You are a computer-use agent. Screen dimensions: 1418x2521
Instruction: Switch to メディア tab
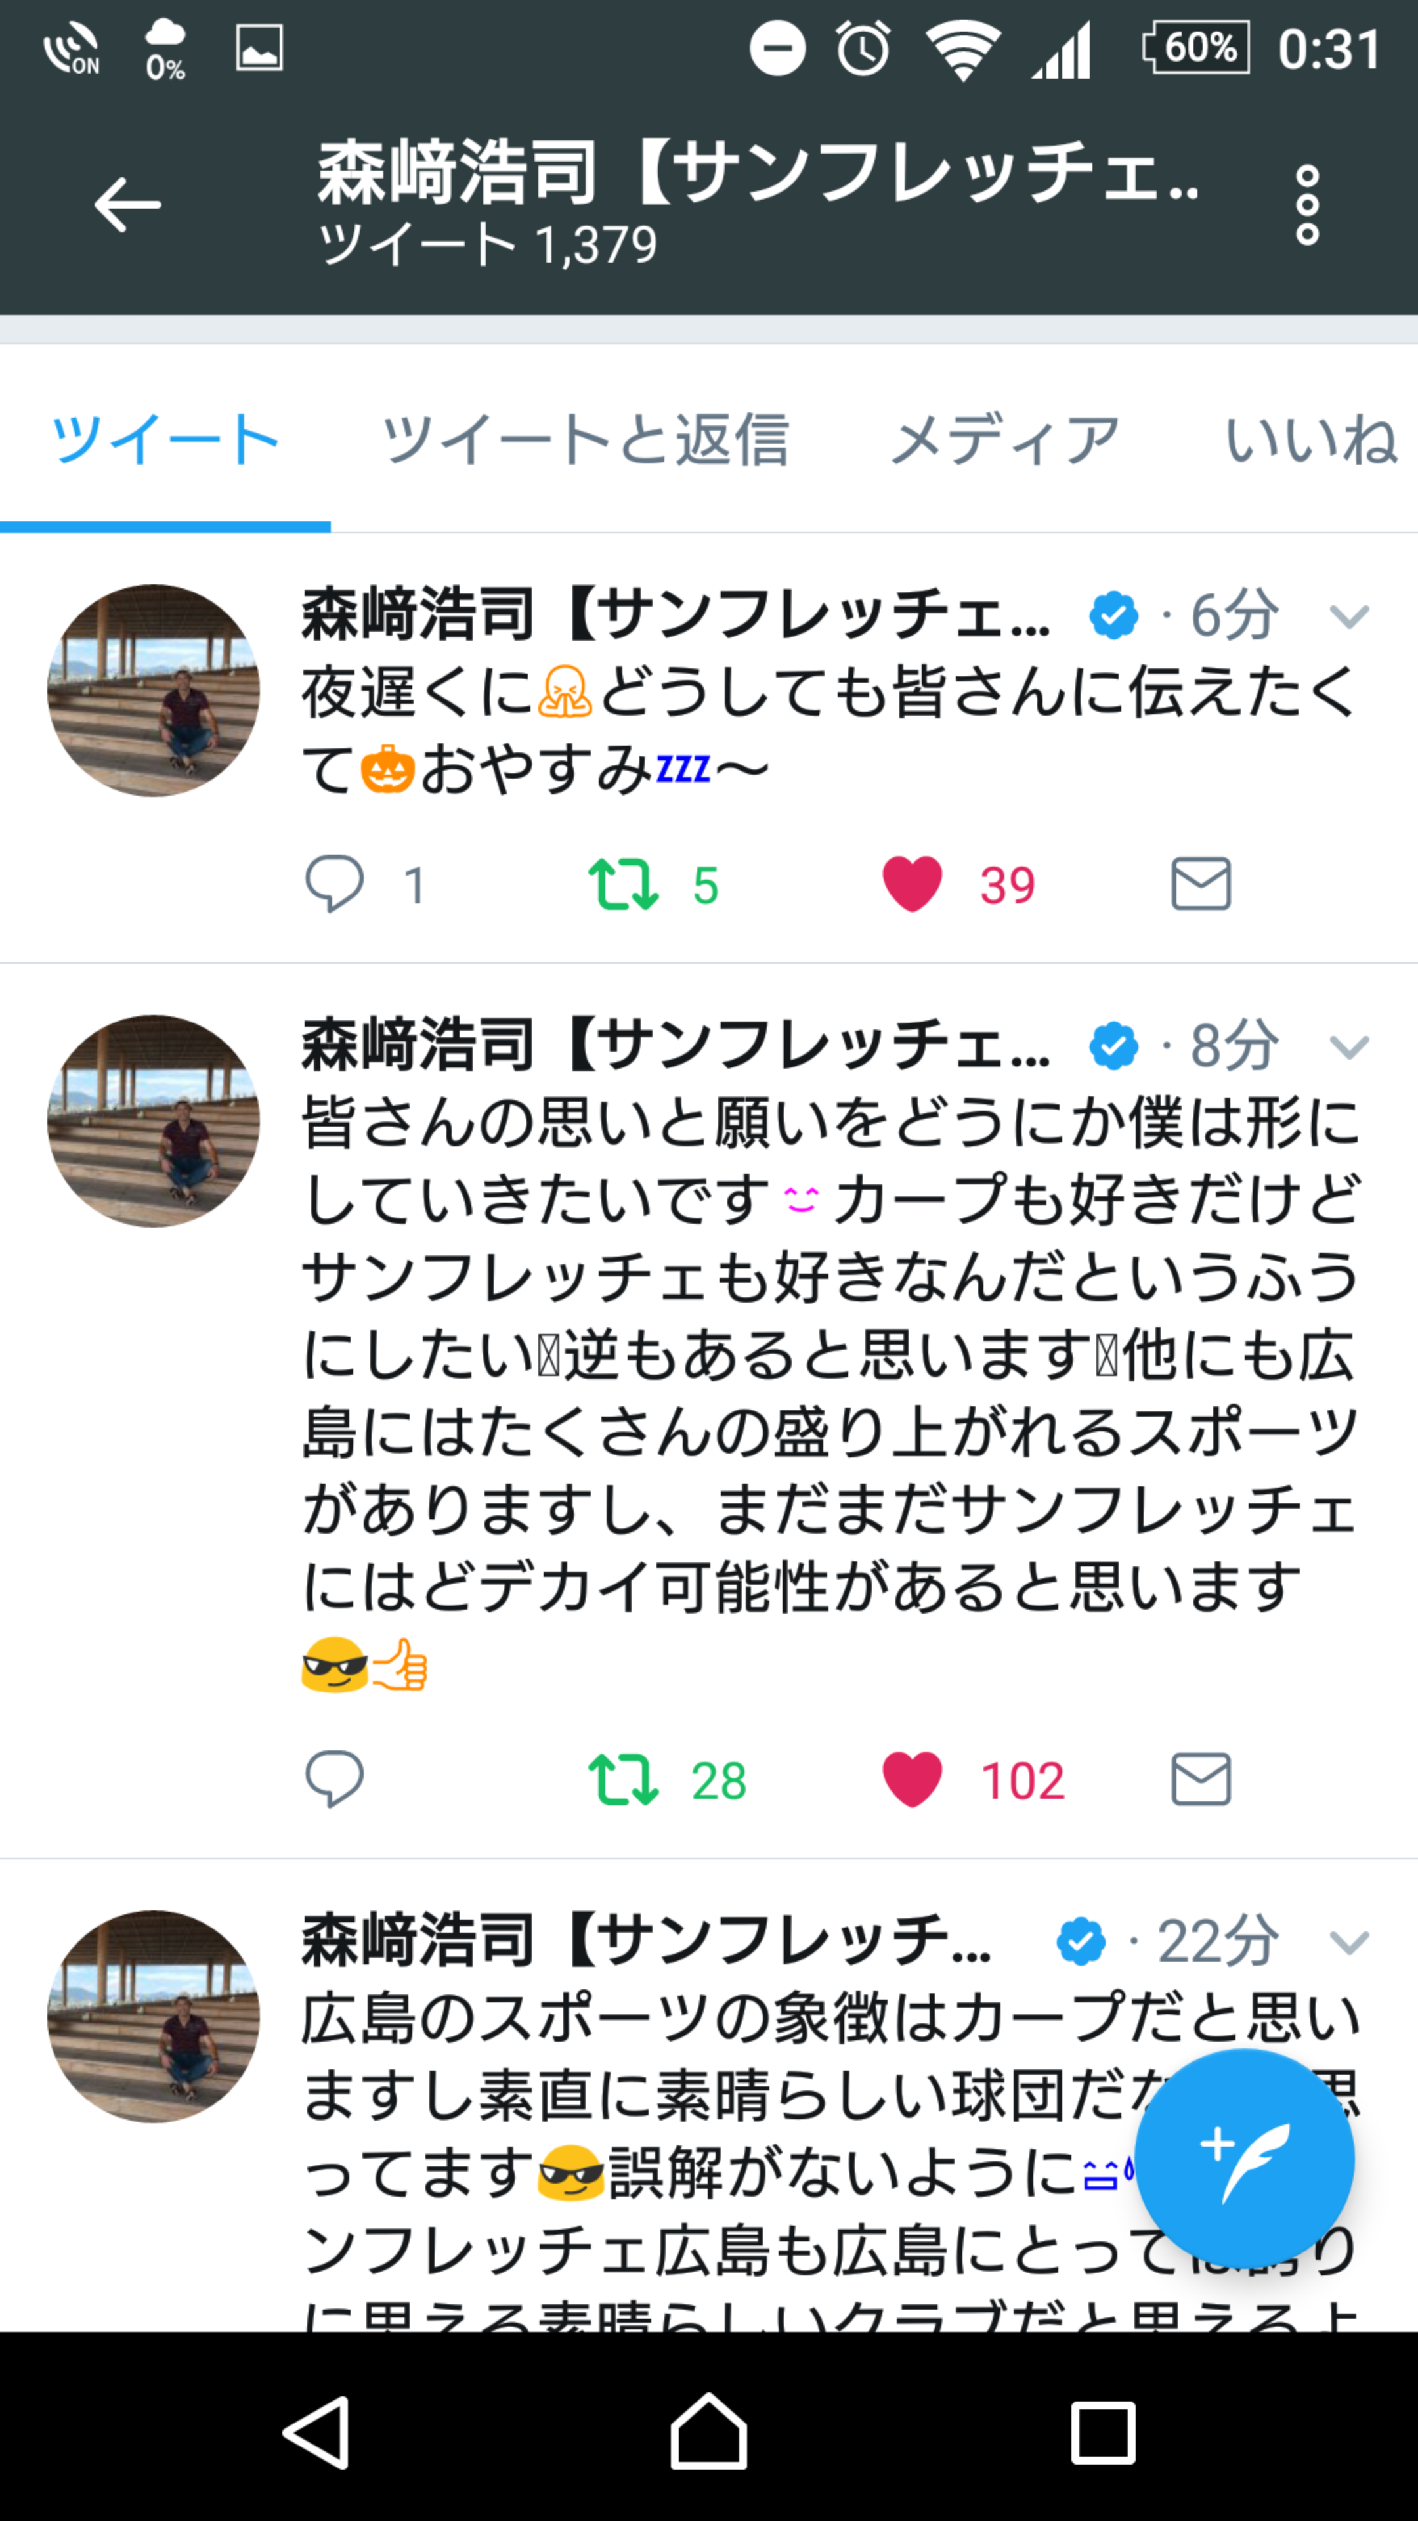click(x=1005, y=439)
